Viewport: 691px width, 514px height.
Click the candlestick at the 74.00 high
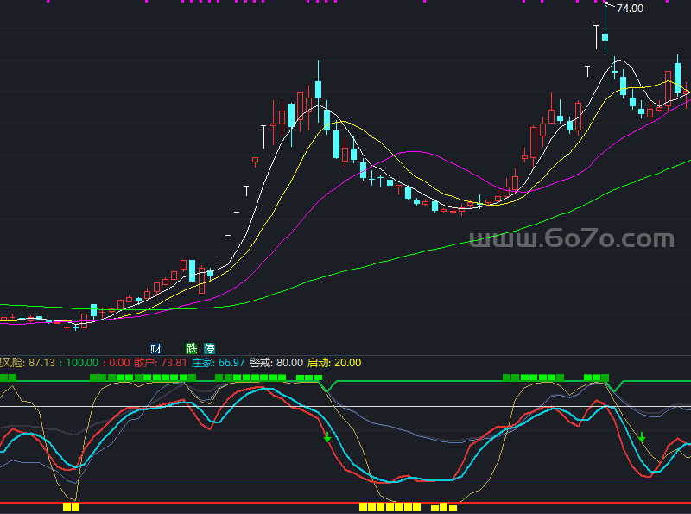[605, 35]
